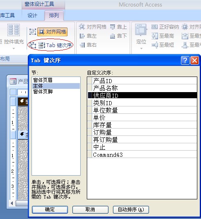This screenshot has height=219, width=201.
Task: Click the dialog help question mark button
Action: click(185, 61)
